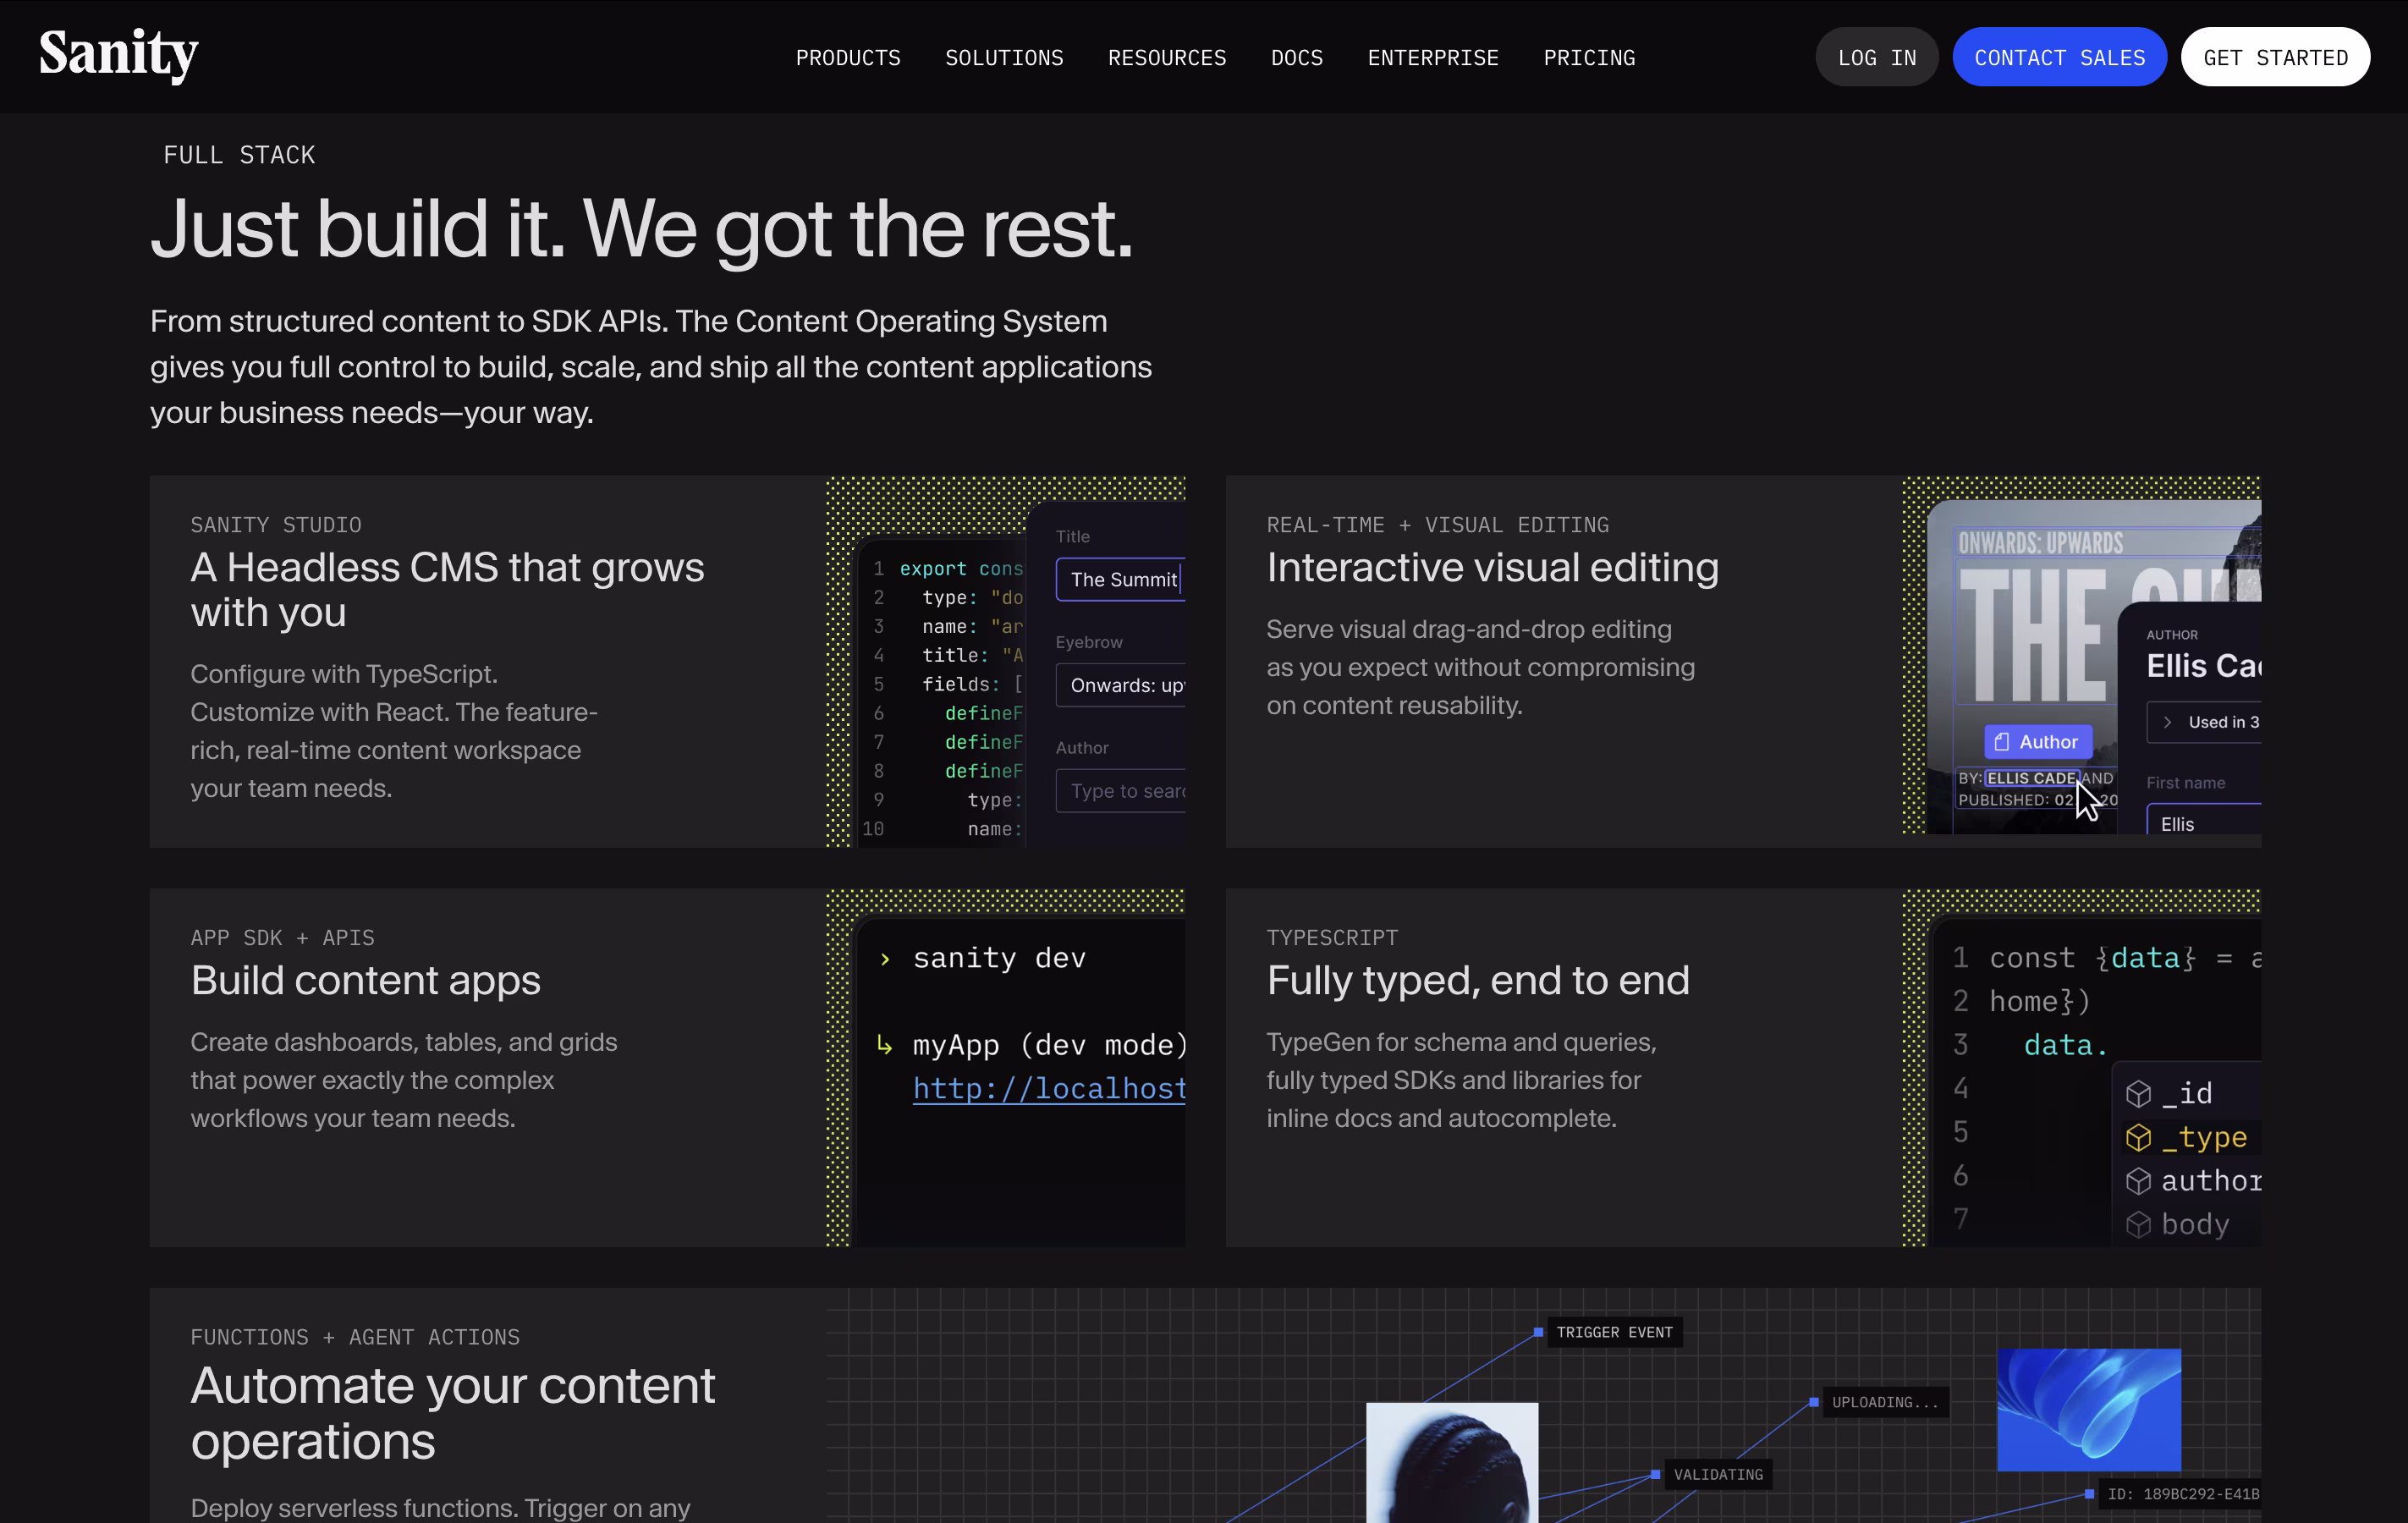
Task: Click the Sanity logo
Action: coord(118,55)
